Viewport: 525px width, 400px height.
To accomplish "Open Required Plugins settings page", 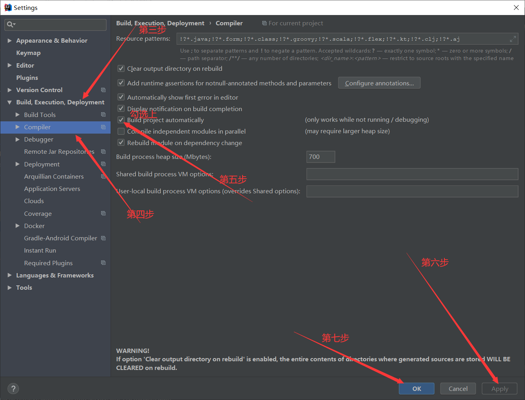I will pos(48,263).
